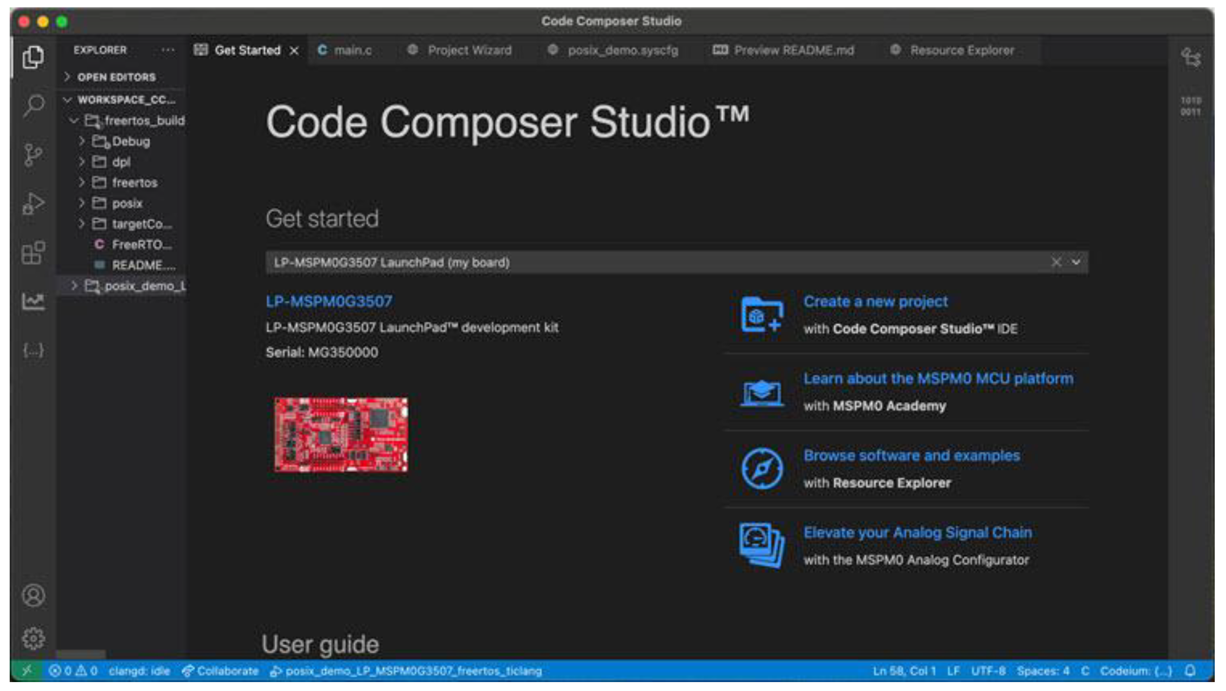This screenshot has width=1226, height=691.
Task: Open Browse software and examples link
Action: (x=911, y=455)
